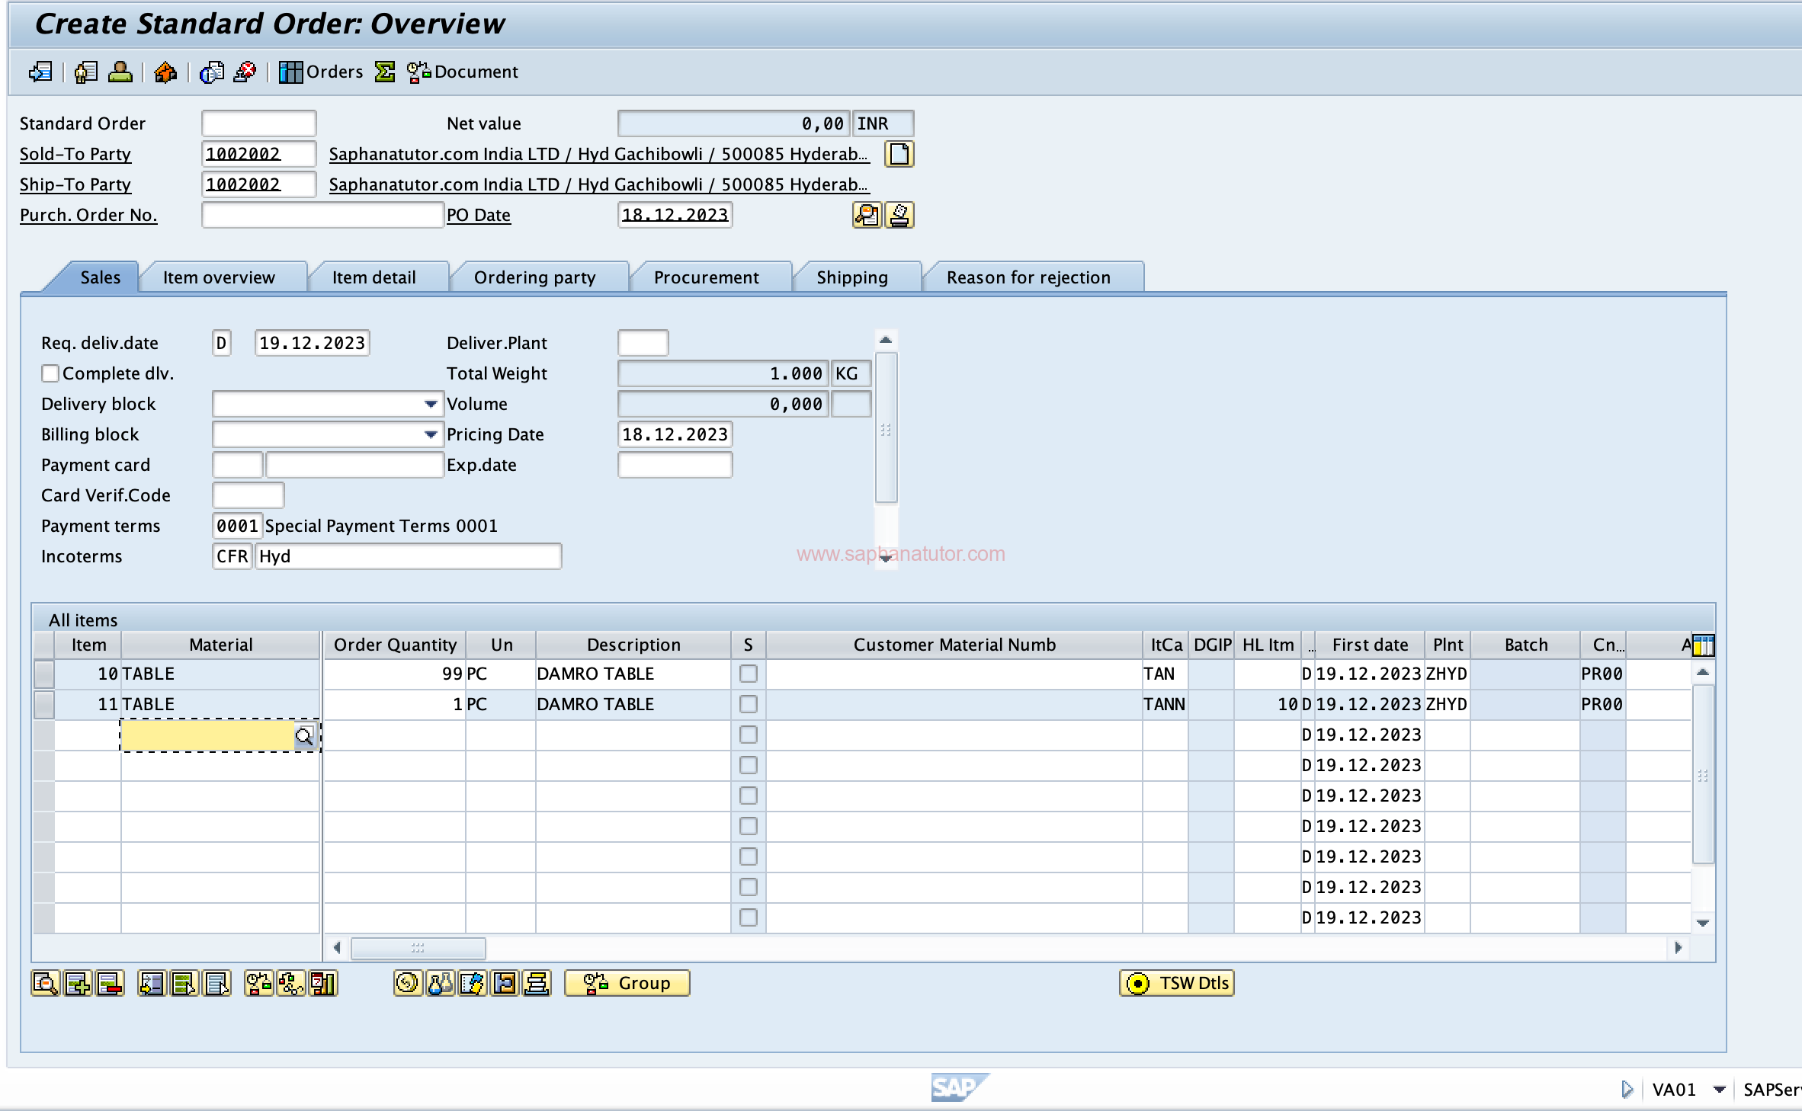Open the VA01 status bar dropdown arrow
Image resolution: width=1802 pixels, height=1111 pixels.
pos(1719,1090)
